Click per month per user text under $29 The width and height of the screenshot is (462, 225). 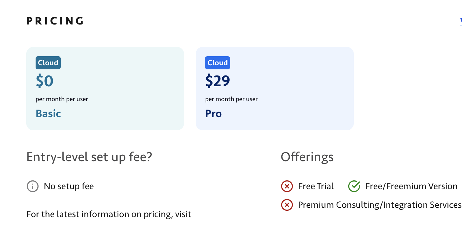231,99
